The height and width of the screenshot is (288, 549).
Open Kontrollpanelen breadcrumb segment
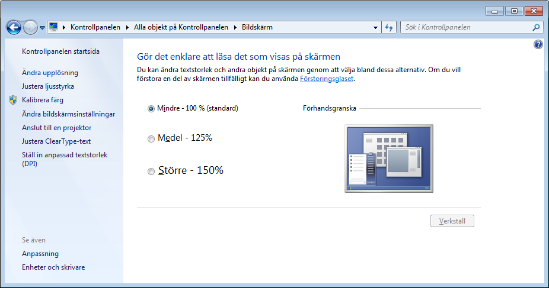coord(95,27)
